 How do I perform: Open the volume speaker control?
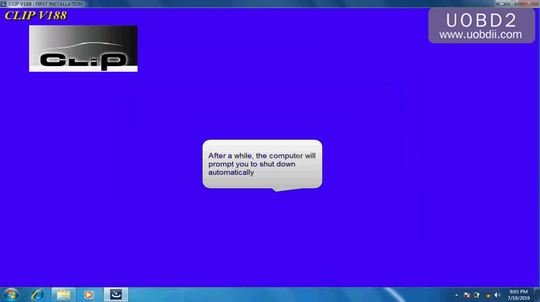click(x=497, y=294)
